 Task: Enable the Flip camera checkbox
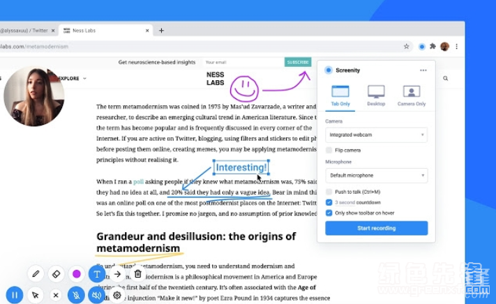click(x=329, y=150)
